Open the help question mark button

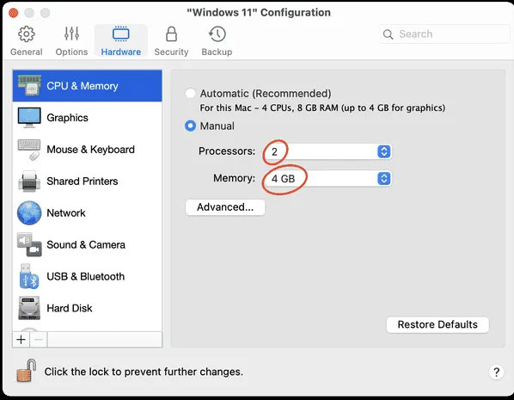tap(496, 372)
